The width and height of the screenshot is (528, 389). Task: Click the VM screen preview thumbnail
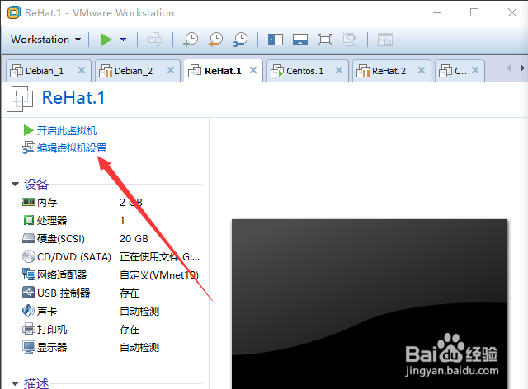[x=369, y=304]
